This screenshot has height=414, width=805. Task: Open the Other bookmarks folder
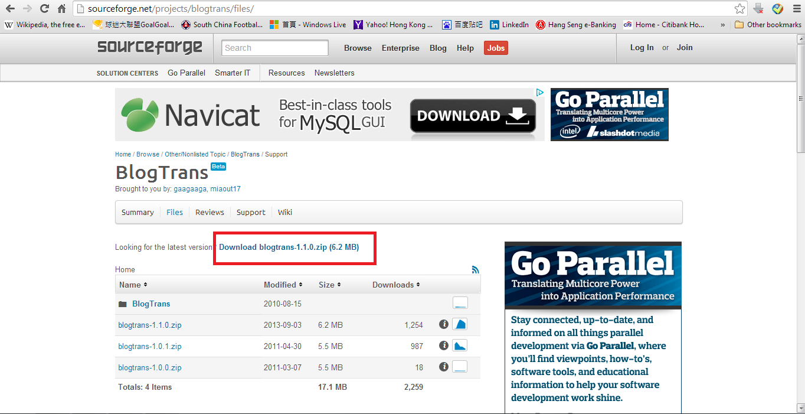(x=768, y=25)
